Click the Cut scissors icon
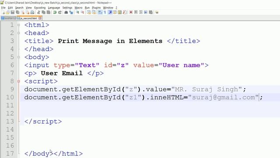Screen dimensions: 280x158 pyautogui.click(x=38, y=12)
